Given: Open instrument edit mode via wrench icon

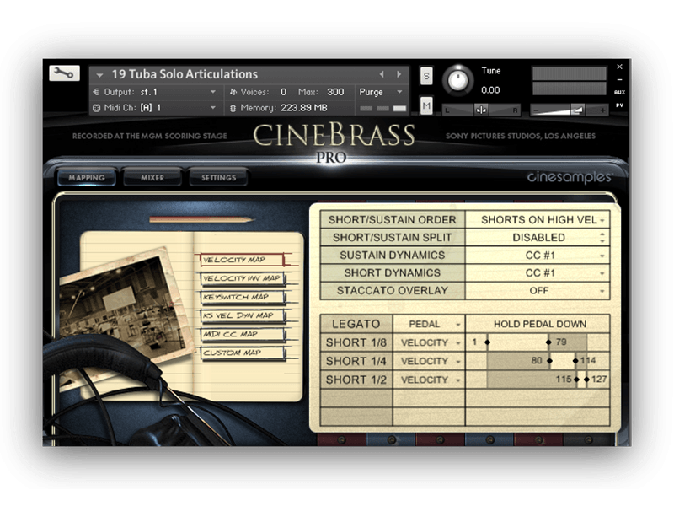Looking at the screenshot, I should coord(64,73).
